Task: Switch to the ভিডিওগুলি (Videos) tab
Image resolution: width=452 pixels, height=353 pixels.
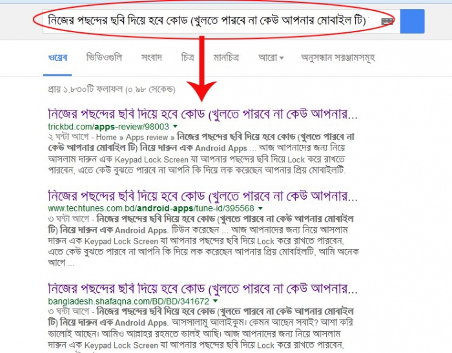Action: (x=104, y=58)
